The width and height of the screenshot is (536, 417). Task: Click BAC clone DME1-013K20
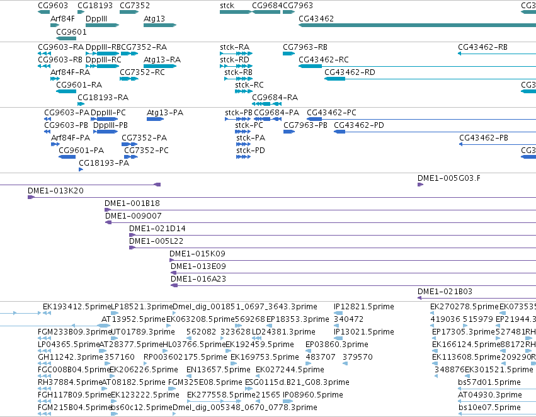point(282,197)
